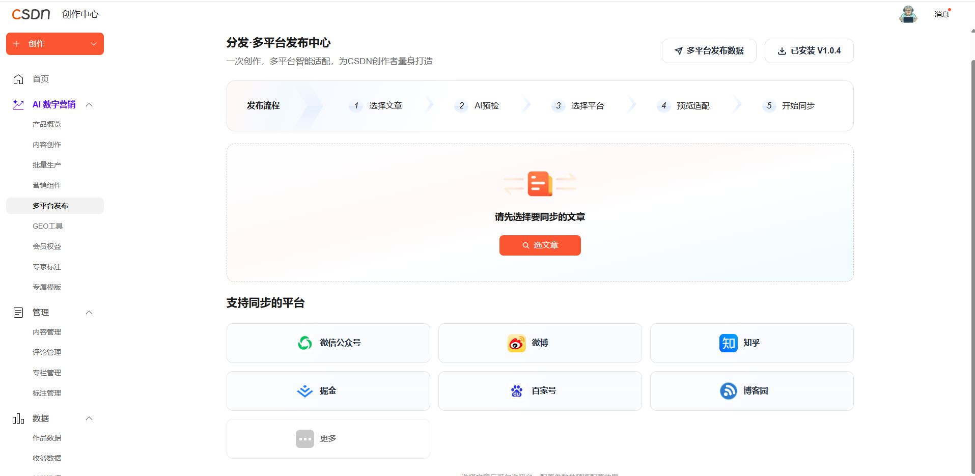Image resolution: width=975 pixels, height=476 pixels.
Task: Open 专属模版 in sidebar
Action: click(x=47, y=287)
